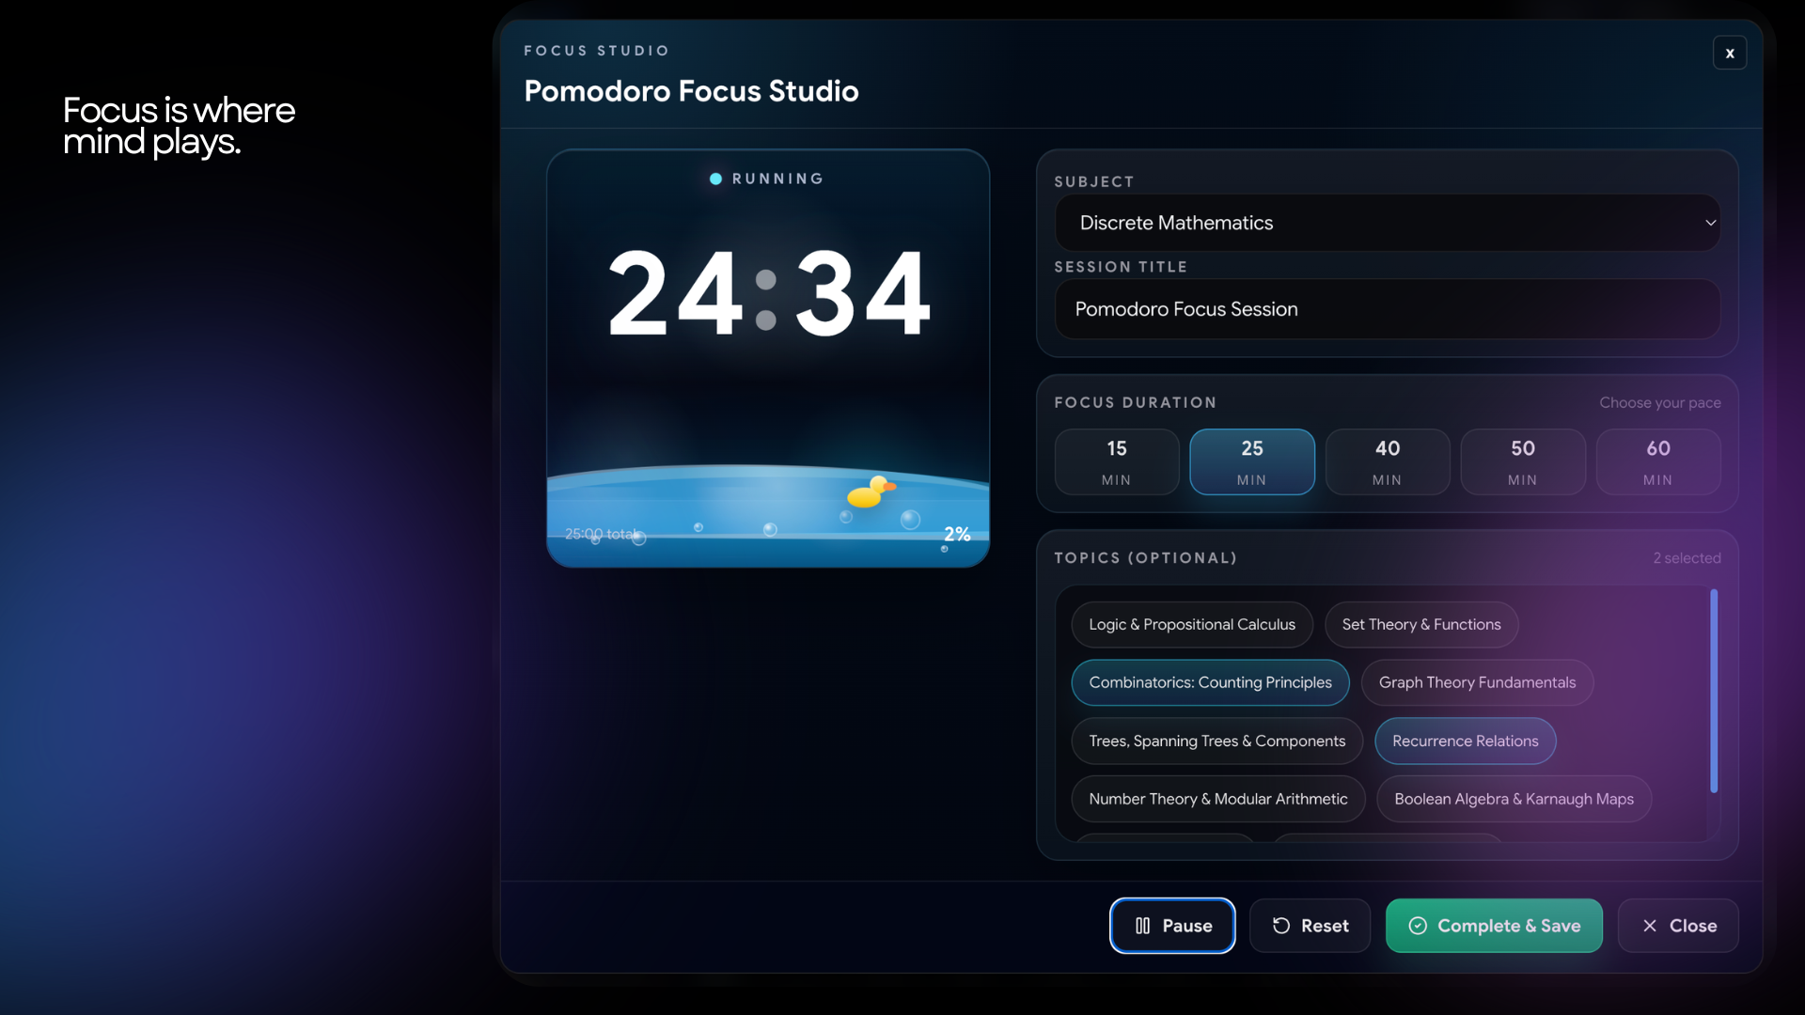Click the RUNNING status indicator
The image size is (1805, 1015).
pyautogui.click(x=766, y=179)
